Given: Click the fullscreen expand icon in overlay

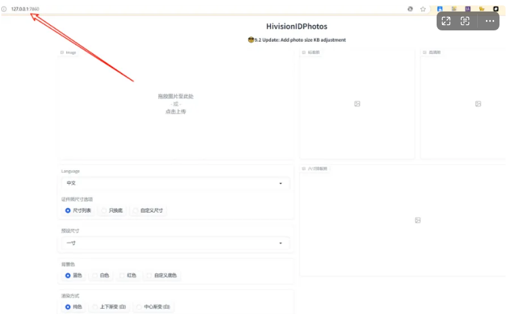Looking at the screenshot, I should [x=446, y=21].
